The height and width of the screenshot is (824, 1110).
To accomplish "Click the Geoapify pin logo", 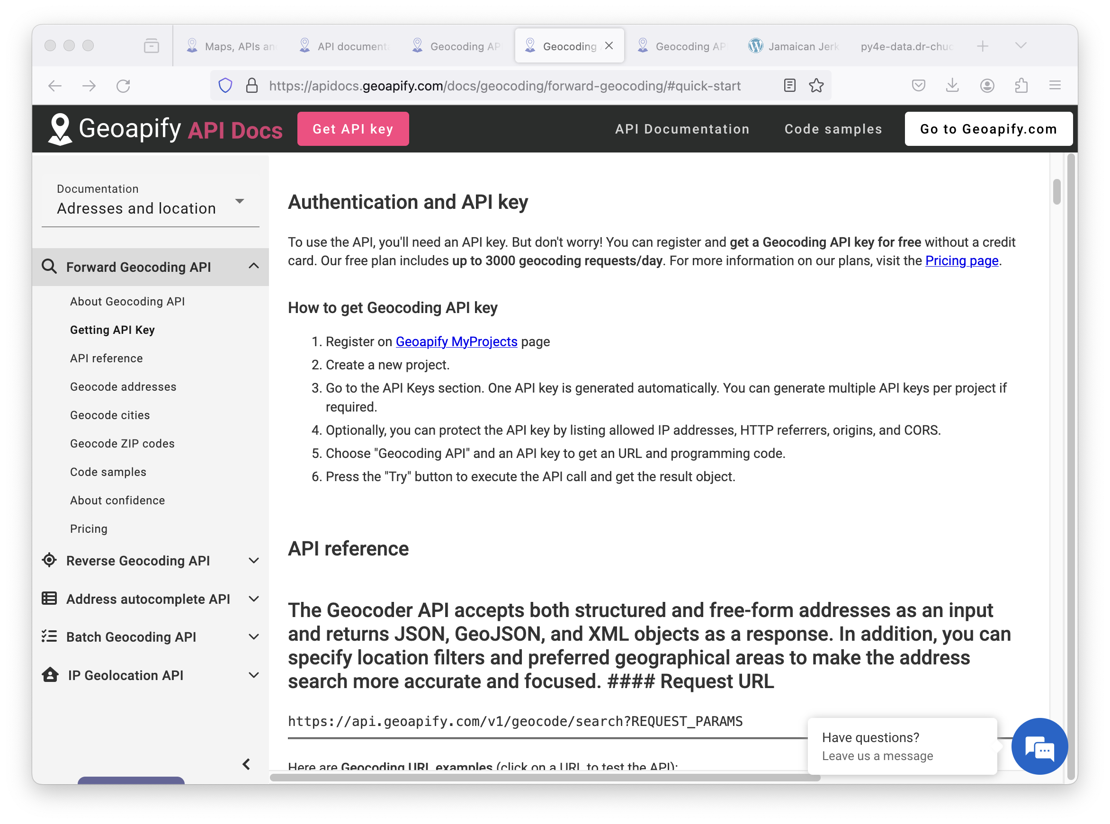I will (60, 129).
